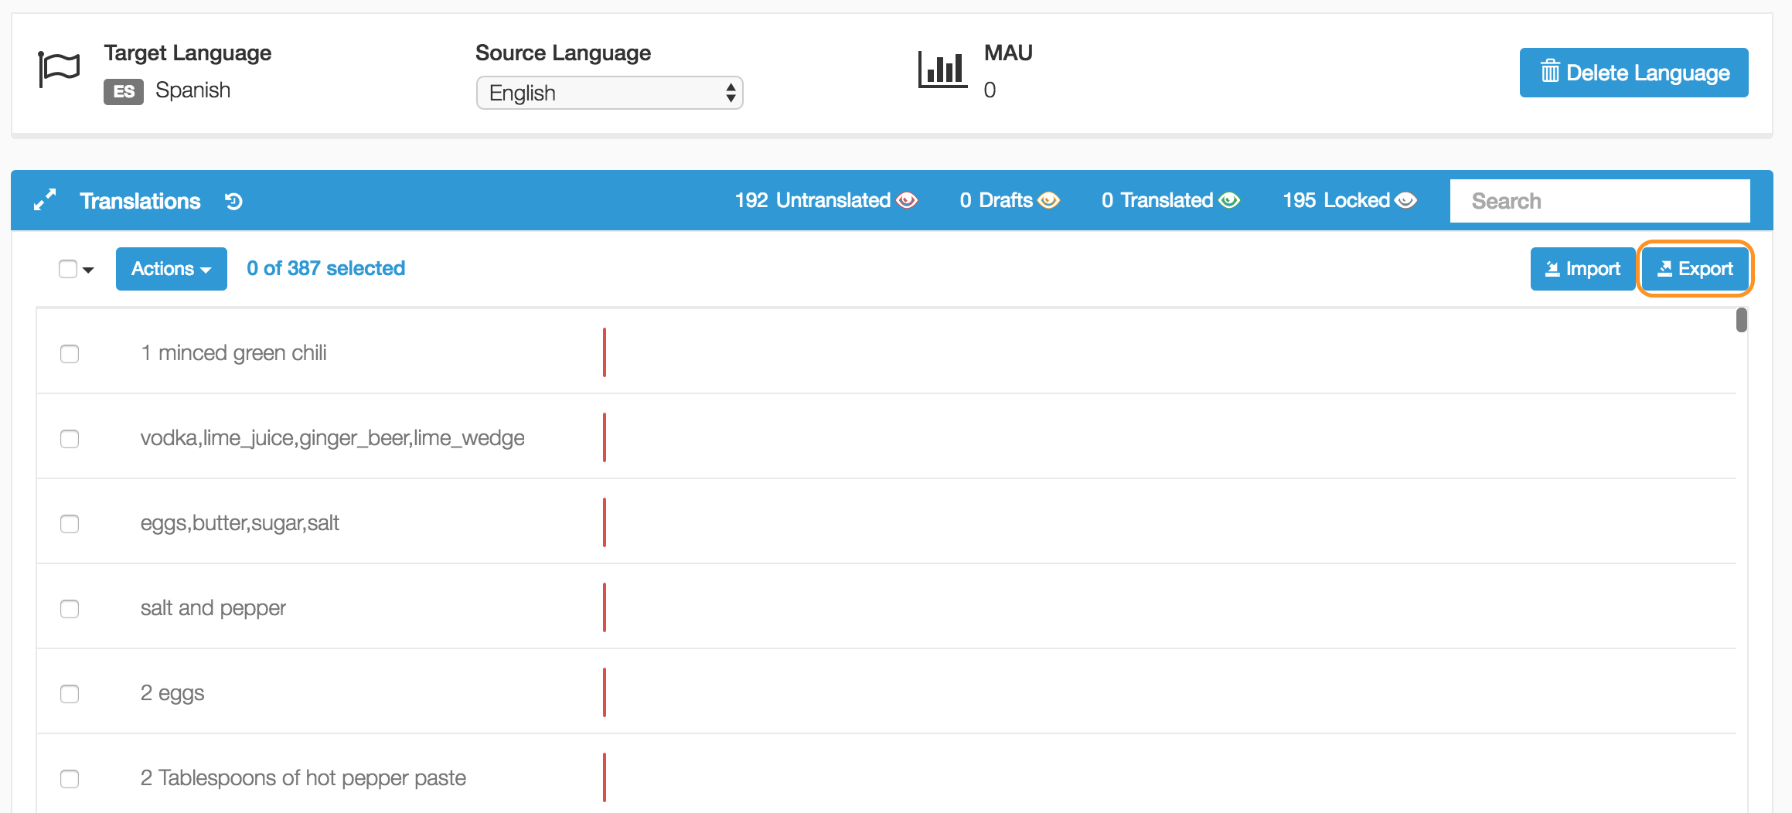Toggle the Translated eye visibility icon
Image resolution: width=1792 pixels, height=813 pixels.
tap(1229, 200)
